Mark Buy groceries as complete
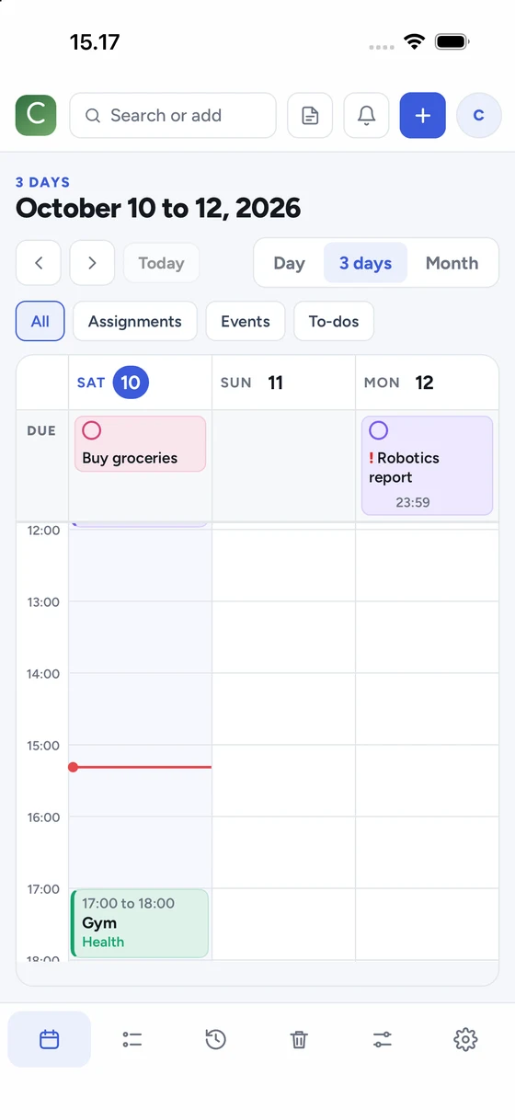This screenshot has width=515, height=1120. click(x=91, y=430)
